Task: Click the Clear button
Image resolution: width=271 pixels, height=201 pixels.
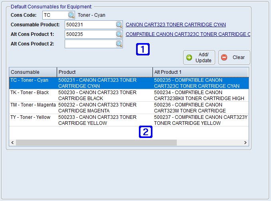Action: [x=234, y=57]
